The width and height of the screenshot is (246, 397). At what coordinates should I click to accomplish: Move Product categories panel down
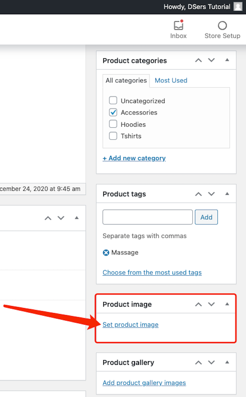pyautogui.click(x=211, y=60)
